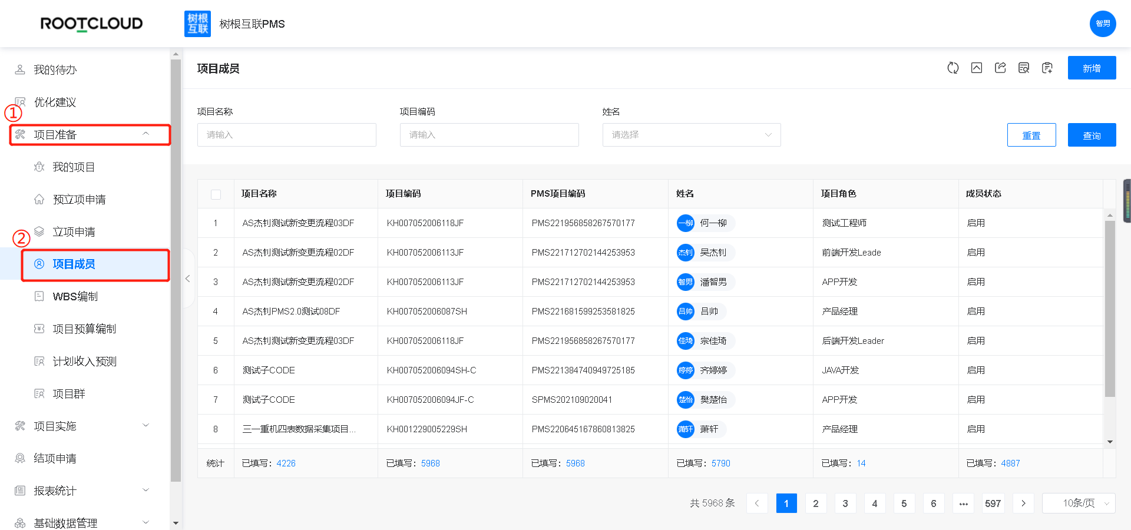Click the 吴杰钊 avatar badge
Screen dimensions: 1131x530
(686, 253)
